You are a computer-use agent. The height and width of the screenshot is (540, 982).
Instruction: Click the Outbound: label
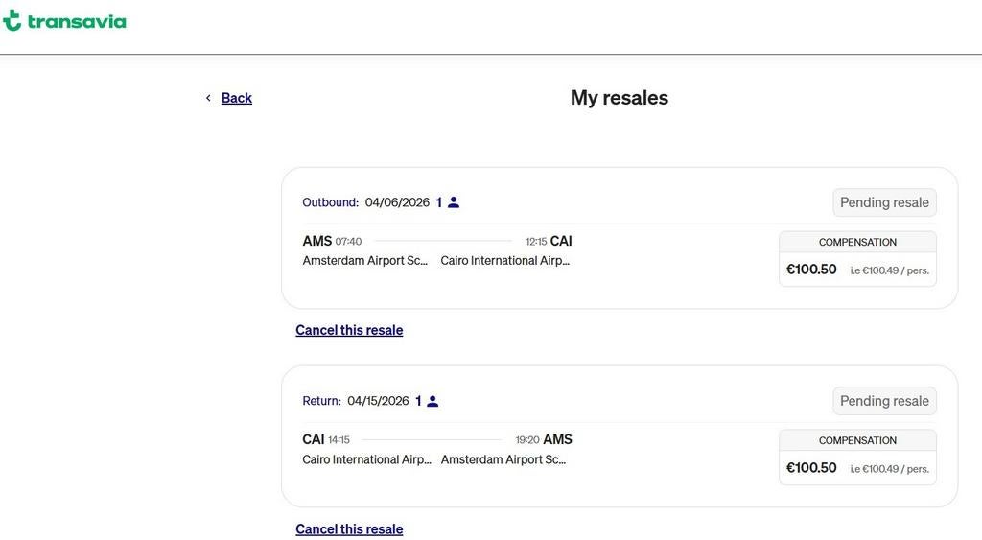click(330, 202)
